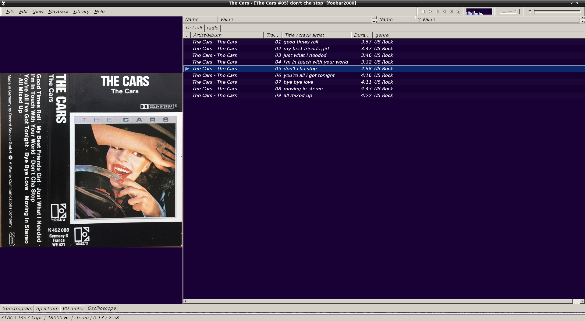Click The Cars album art cassette cover

[91, 160]
